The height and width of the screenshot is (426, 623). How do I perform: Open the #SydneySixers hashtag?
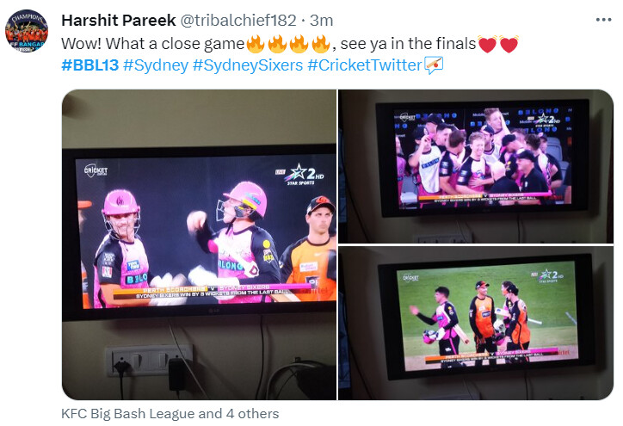click(x=248, y=65)
